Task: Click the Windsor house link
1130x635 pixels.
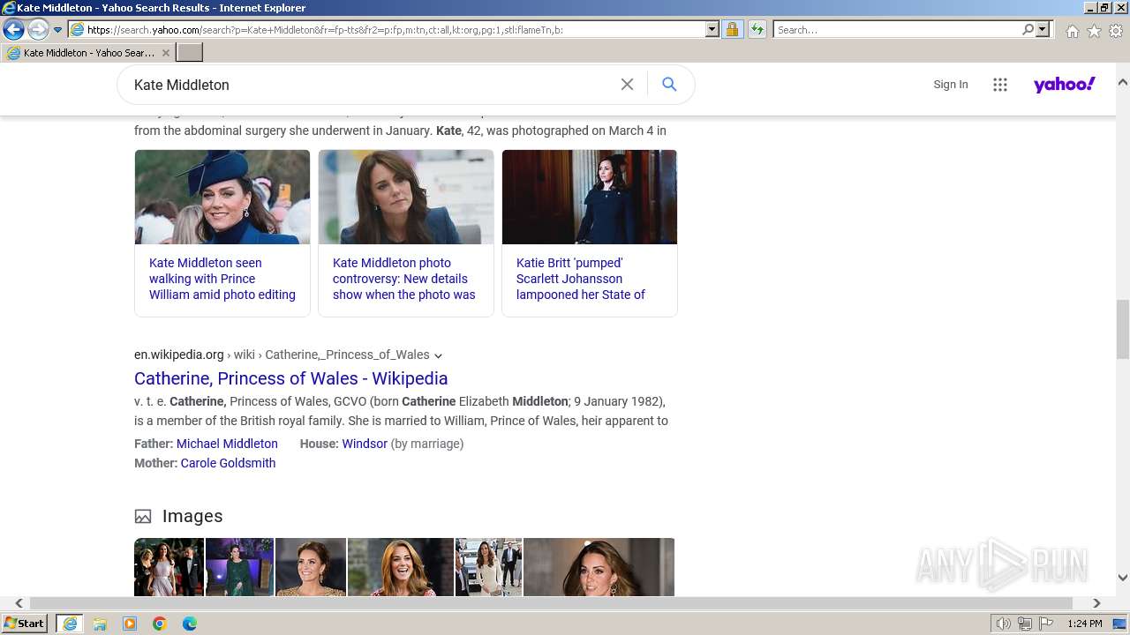Action: pos(365,444)
